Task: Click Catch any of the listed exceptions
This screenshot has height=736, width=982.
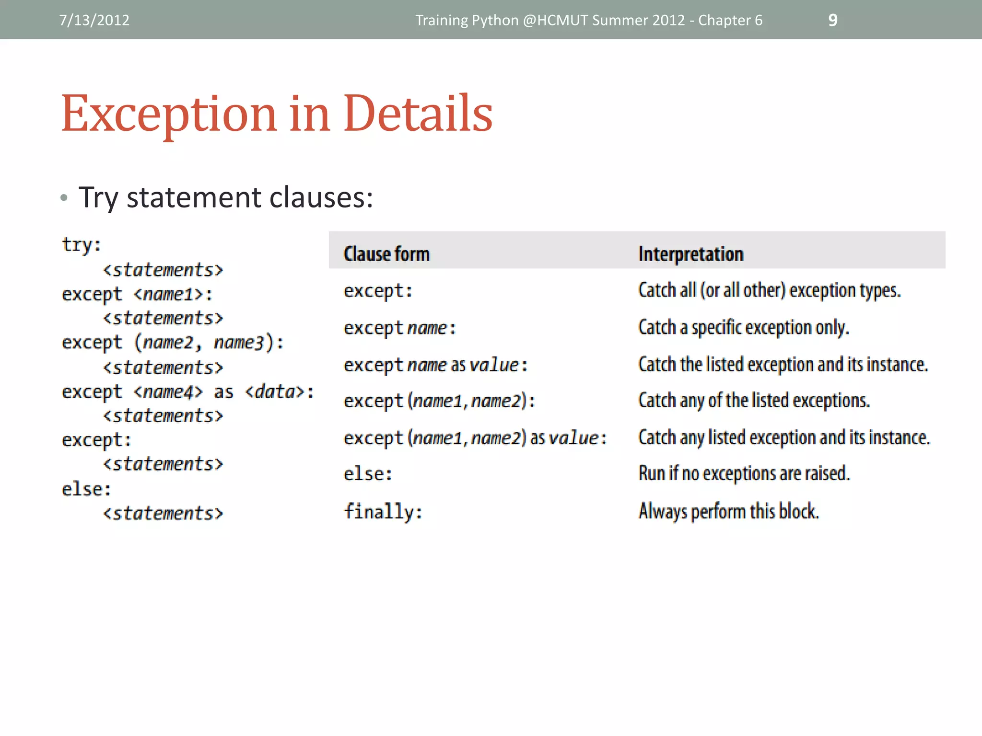Action: pos(754,401)
